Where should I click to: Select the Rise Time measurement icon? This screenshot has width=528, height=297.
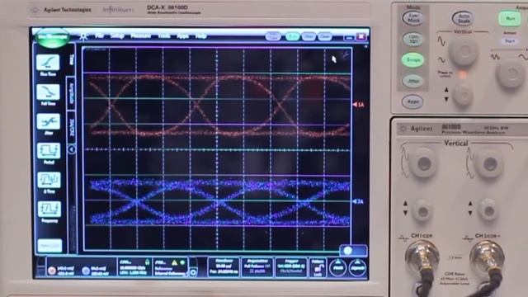click(x=48, y=63)
